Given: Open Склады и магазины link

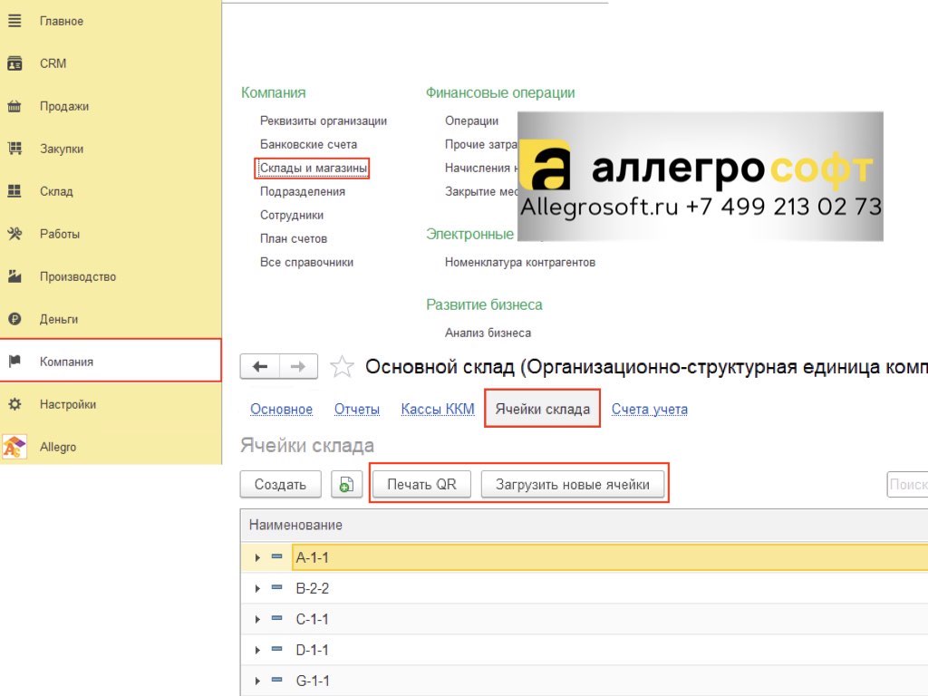Looking at the screenshot, I should click(313, 168).
